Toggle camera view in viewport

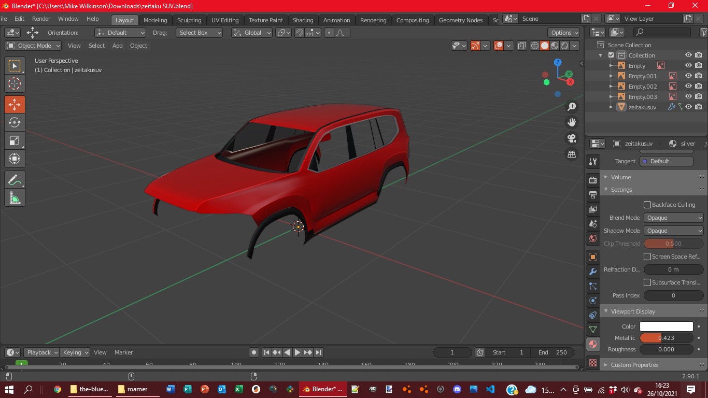coord(572,138)
